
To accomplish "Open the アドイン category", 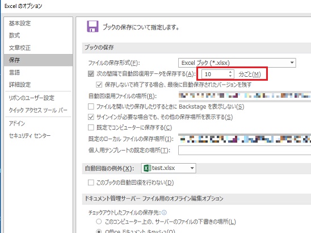I will [x=17, y=123].
